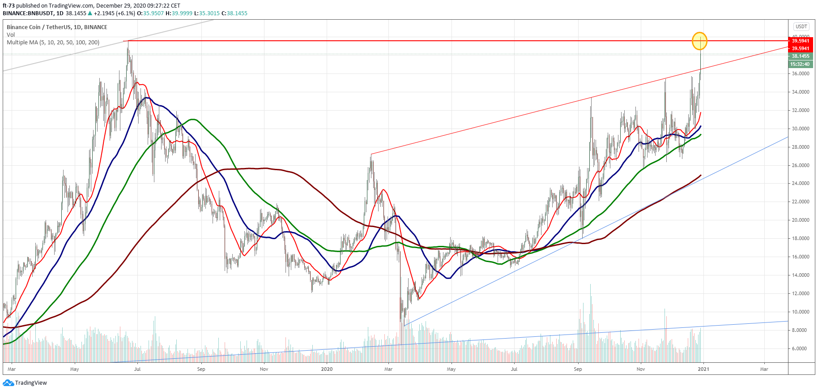Click the 2020 year label on the time axis
The width and height of the screenshot is (818, 391).
[x=327, y=370]
